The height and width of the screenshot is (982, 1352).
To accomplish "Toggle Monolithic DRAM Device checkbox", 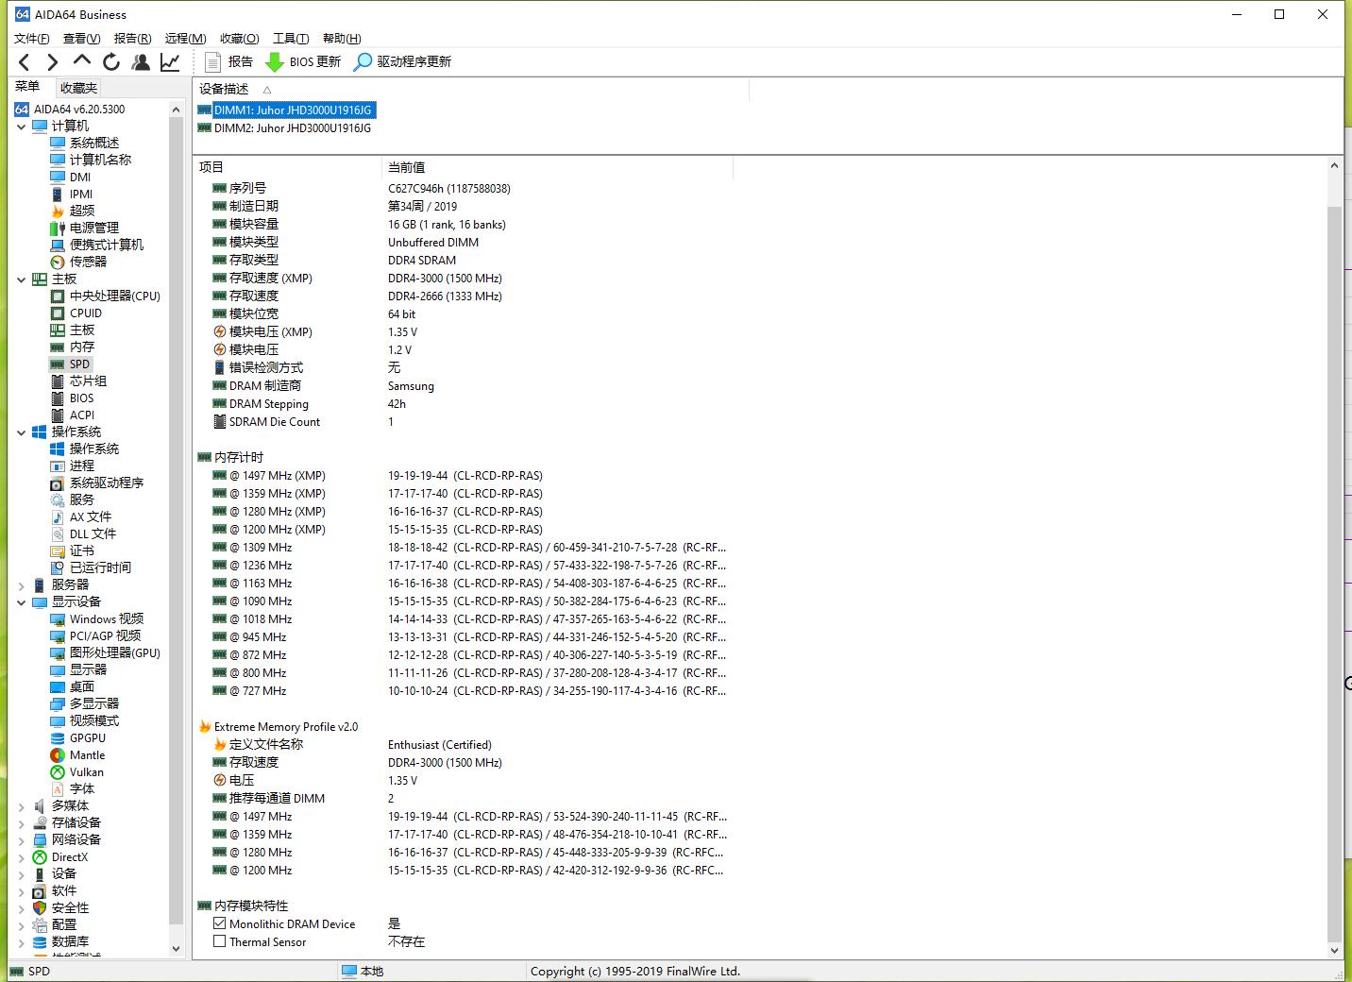I will point(219,923).
